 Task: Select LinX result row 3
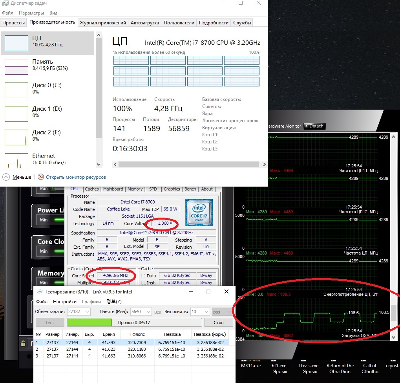point(132,356)
